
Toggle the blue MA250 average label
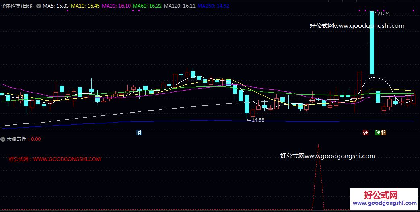[213, 6]
